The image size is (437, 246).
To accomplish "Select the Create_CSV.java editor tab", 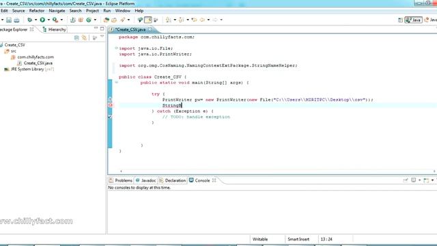I will (130, 29).
